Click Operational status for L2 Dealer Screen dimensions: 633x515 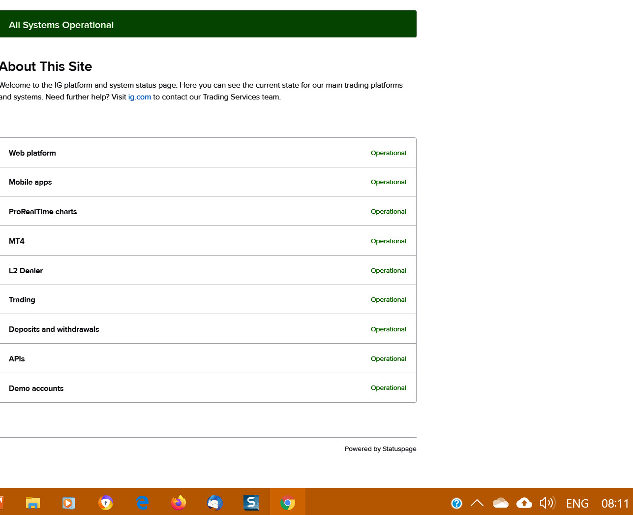(389, 271)
